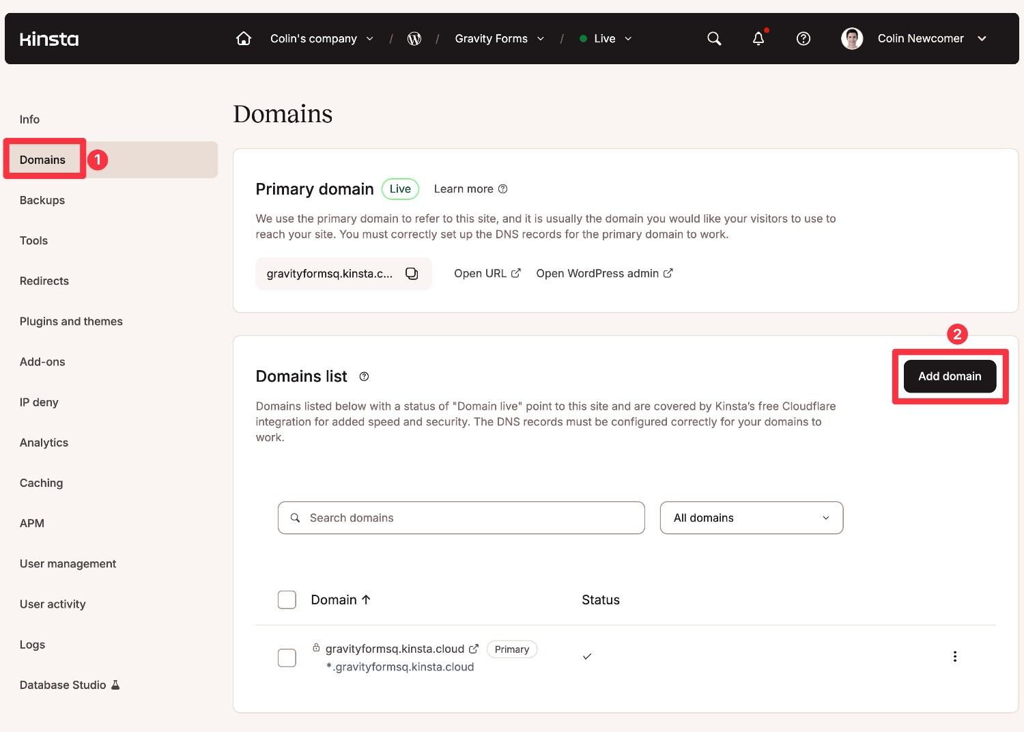Click the Database Studio beaker icon
Viewport: 1024px width, 732px height.
(x=115, y=684)
